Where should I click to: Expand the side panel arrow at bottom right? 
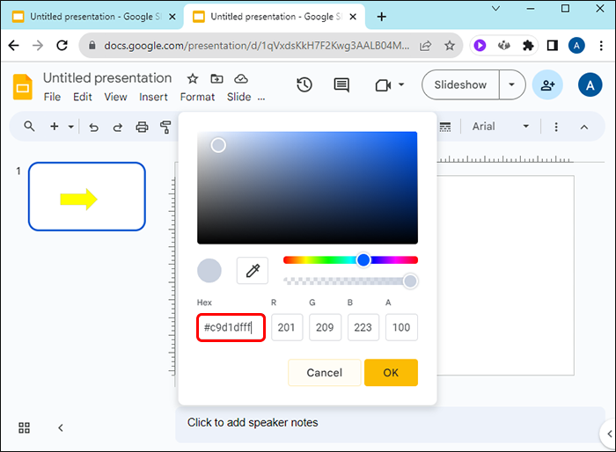609,434
